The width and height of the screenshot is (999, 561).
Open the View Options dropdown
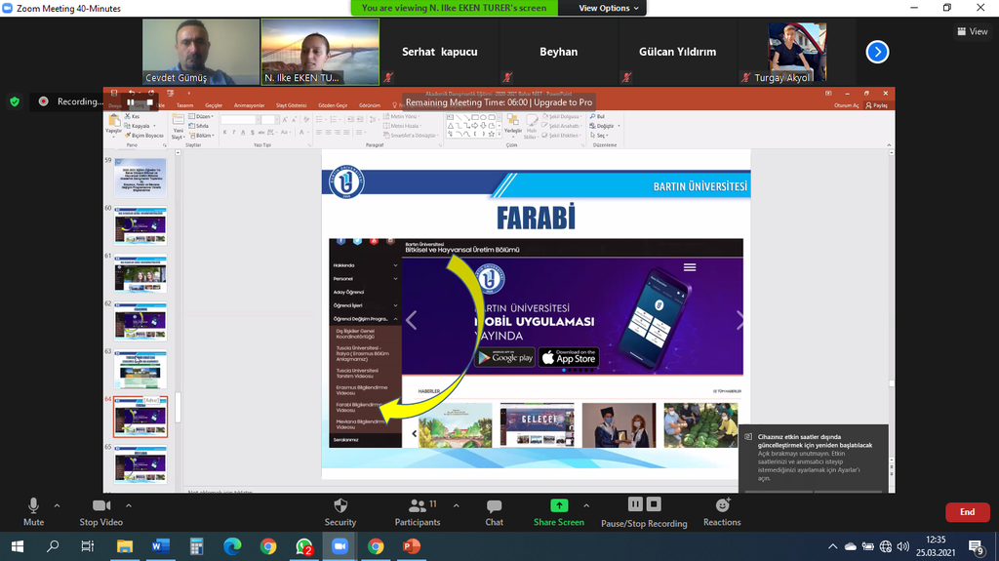(609, 8)
